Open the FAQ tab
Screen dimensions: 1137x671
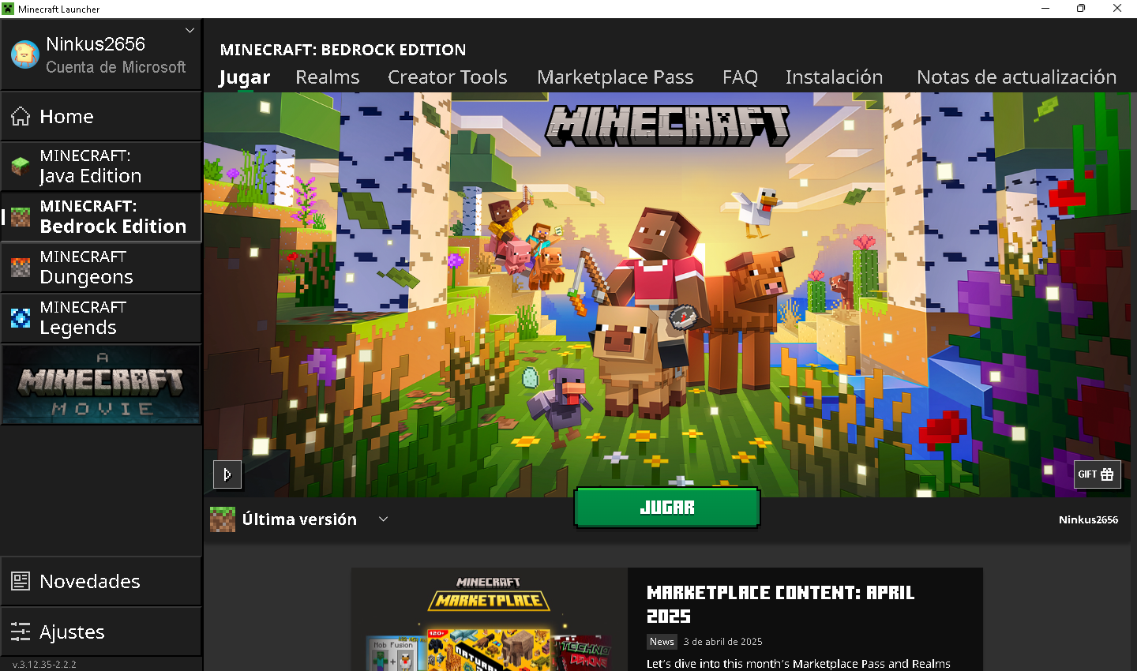pyautogui.click(x=740, y=77)
